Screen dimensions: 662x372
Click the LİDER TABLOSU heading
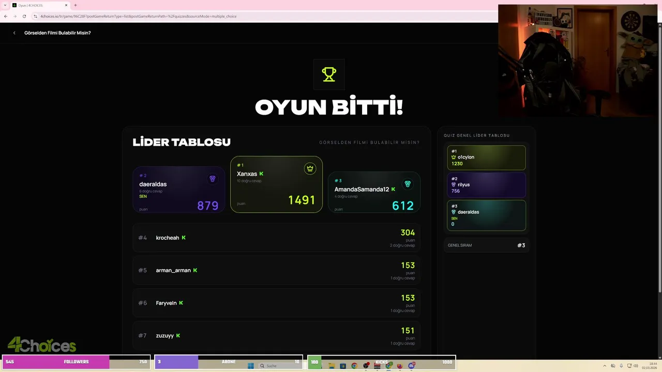(x=182, y=142)
